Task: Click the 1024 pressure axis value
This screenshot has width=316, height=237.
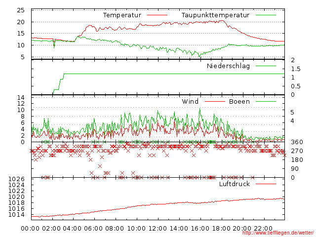Action: (x=16, y=185)
